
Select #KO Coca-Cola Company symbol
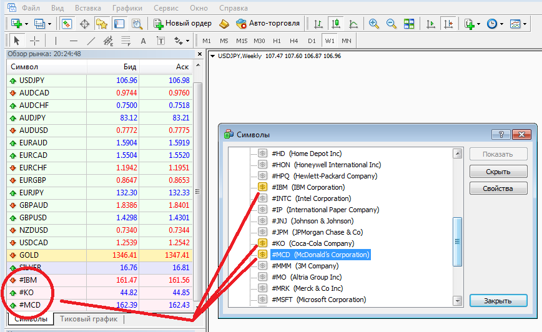(x=313, y=243)
